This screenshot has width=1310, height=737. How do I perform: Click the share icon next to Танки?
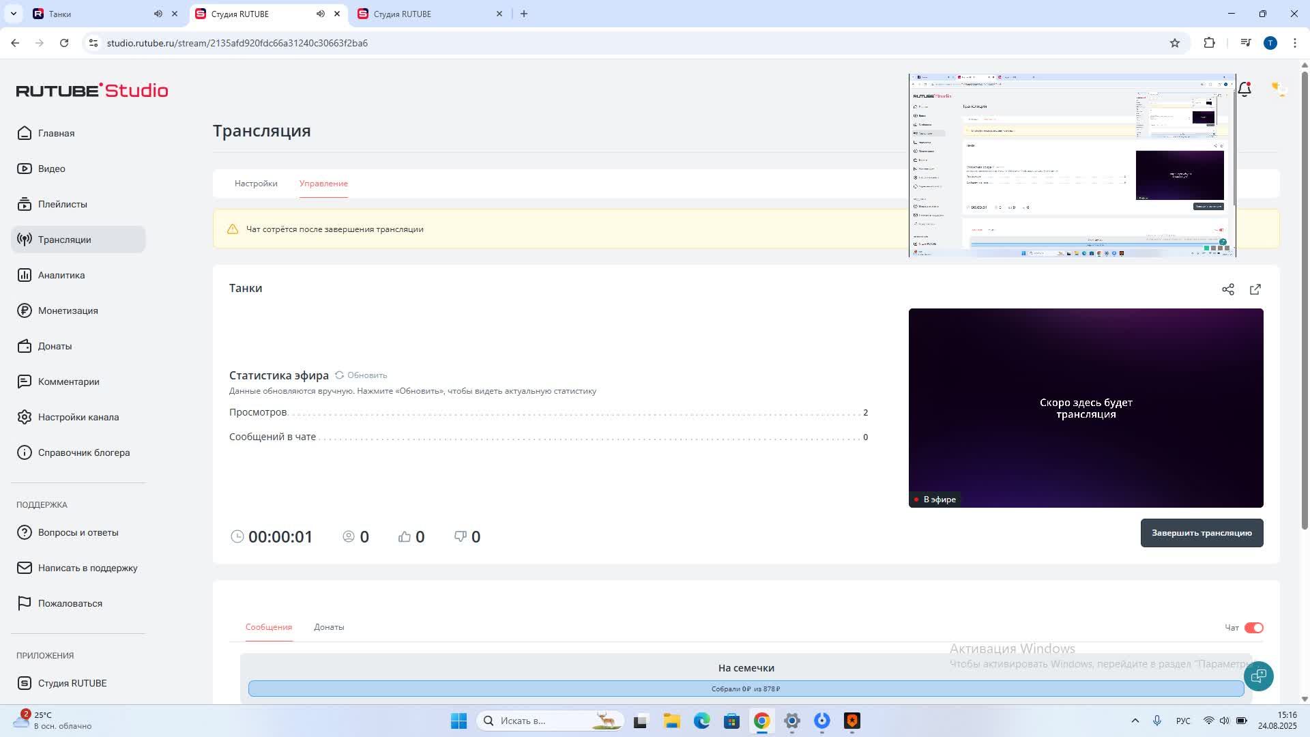(1227, 289)
